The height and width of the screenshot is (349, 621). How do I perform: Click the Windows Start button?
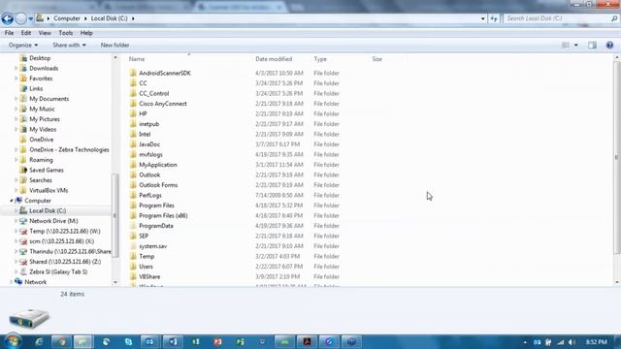13,341
